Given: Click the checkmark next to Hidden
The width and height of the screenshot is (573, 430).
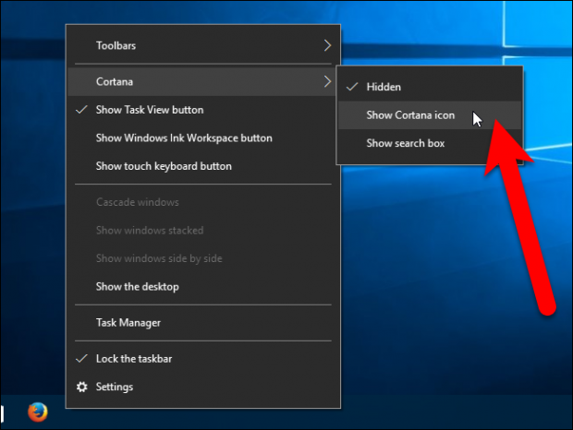Looking at the screenshot, I should pyautogui.click(x=351, y=87).
